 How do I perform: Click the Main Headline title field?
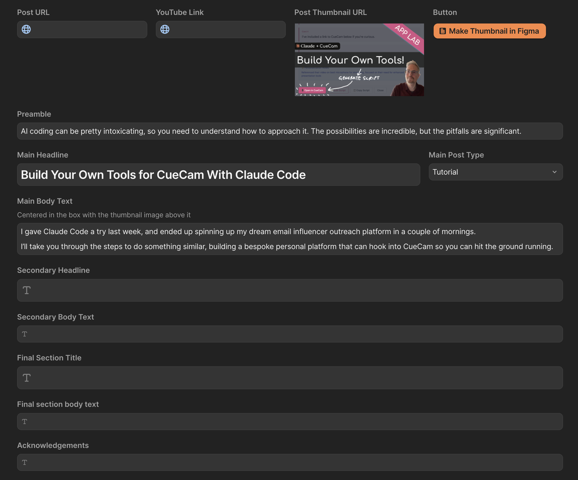click(x=218, y=175)
